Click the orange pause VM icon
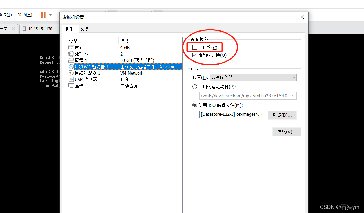The height and width of the screenshot is (213, 364). pyautogui.click(x=43, y=15)
